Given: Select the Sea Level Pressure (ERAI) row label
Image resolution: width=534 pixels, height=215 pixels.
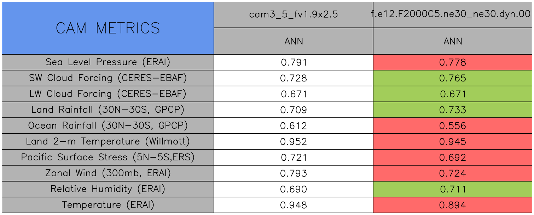Looking at the screenshot, I should coord(108,62).
